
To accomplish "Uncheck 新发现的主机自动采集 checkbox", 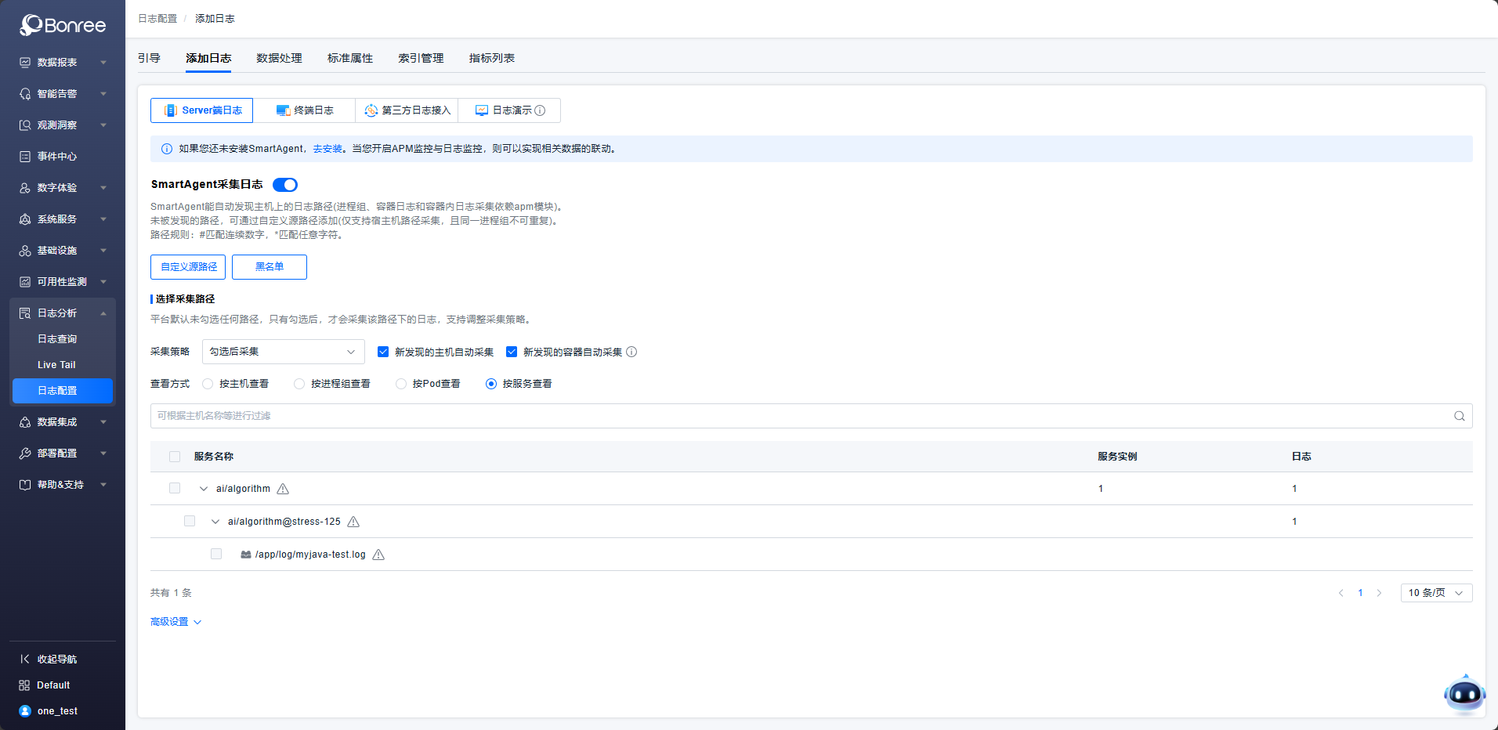I will (x=383, y=352).
